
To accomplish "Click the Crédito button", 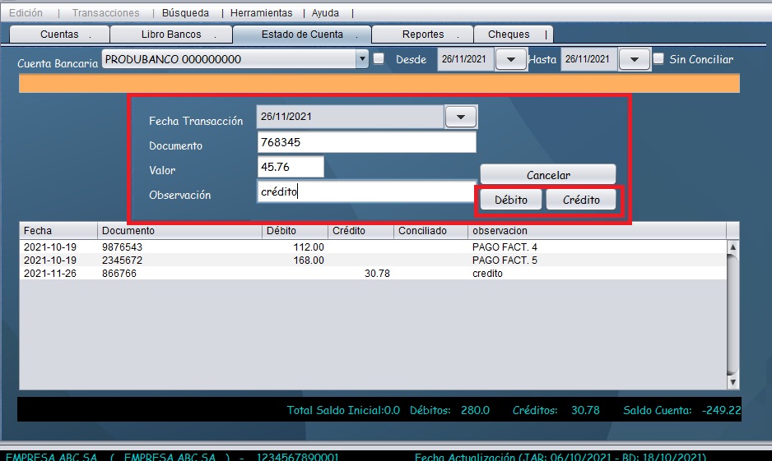I will pyautogui.click(x=581, y=200).
